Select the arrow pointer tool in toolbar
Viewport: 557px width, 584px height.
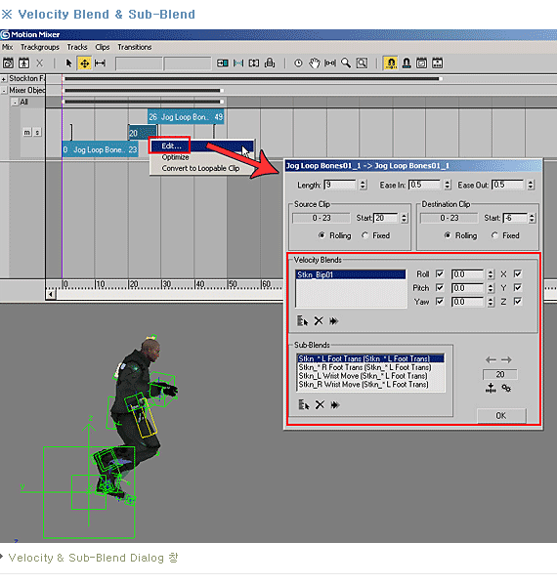(x=68, y=63)
